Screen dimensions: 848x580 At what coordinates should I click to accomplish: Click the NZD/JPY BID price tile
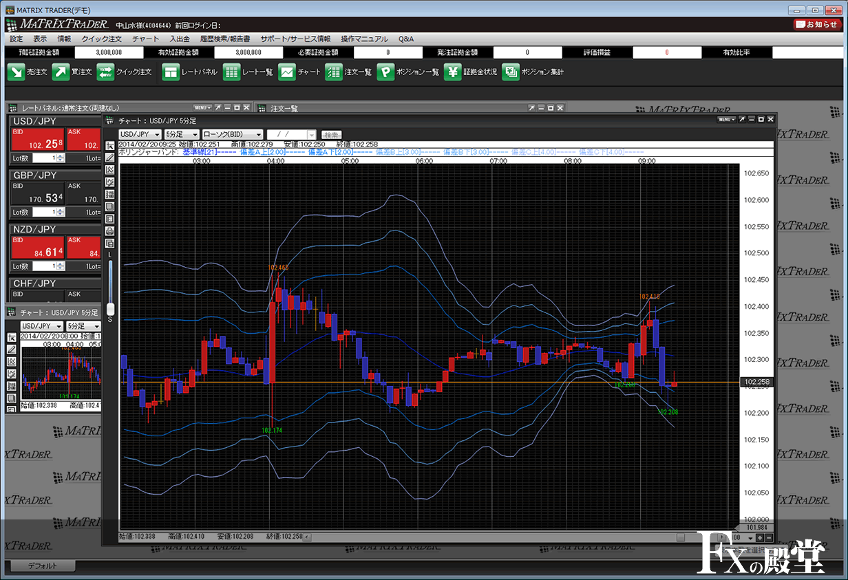click(38, 248)
